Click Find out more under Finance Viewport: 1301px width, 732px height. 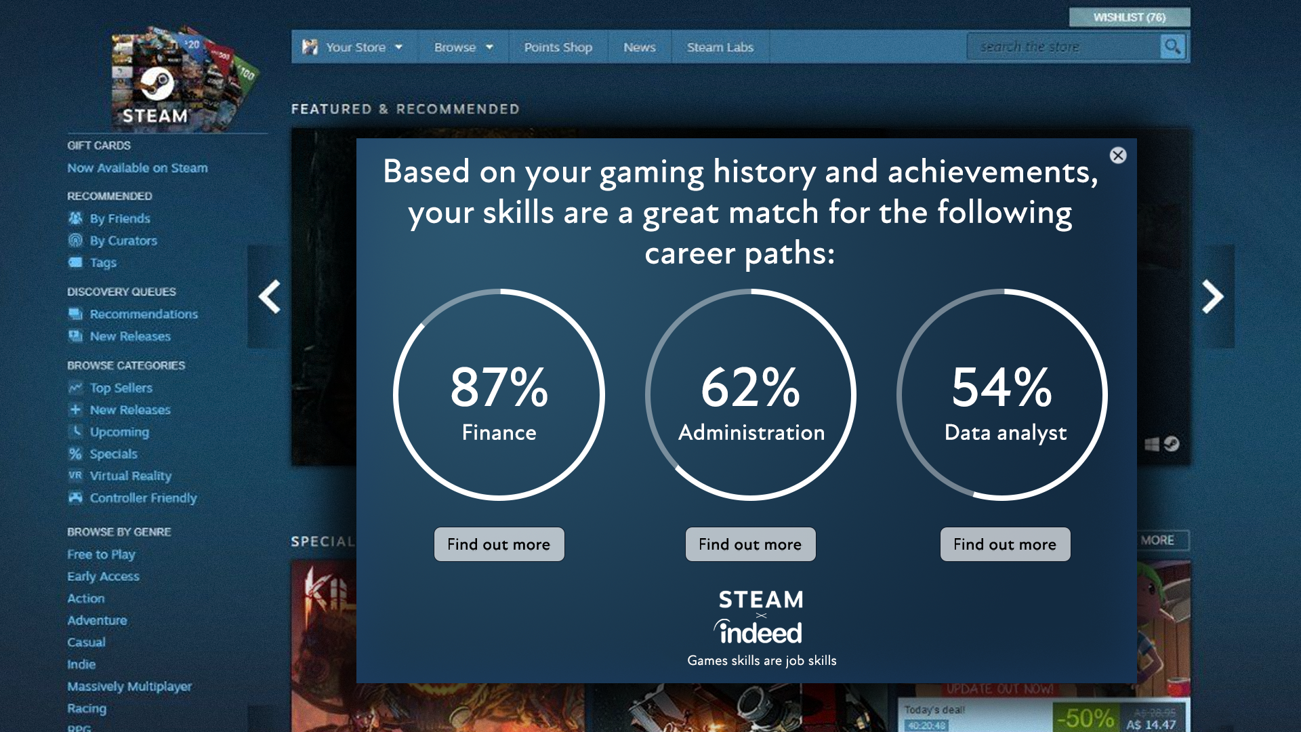(x=499, y=544)
